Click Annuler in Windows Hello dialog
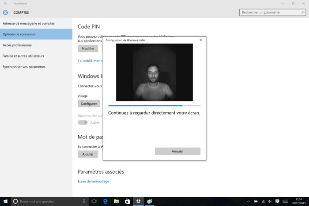This screenshot has width=309, height=206. click(x=177, y=151)
